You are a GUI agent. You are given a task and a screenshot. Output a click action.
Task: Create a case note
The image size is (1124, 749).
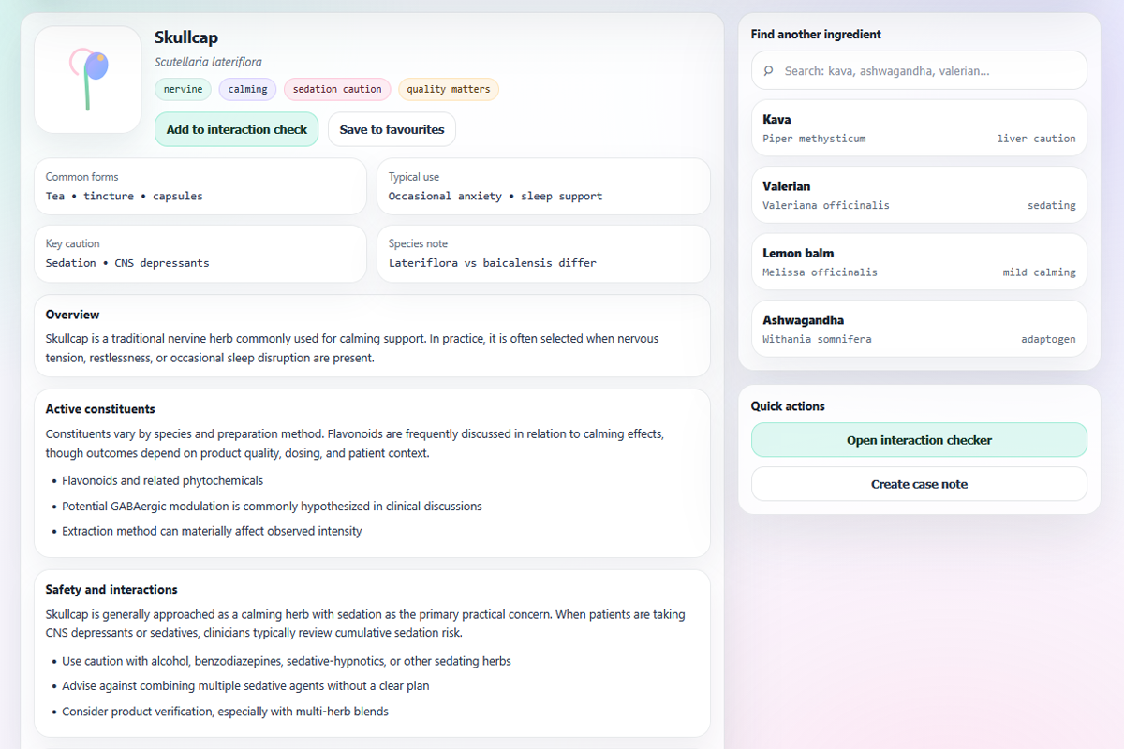pos(919,484)
